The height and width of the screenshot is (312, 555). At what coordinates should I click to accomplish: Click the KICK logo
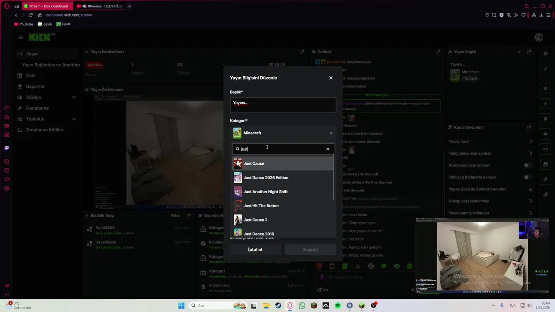pyautogui.click(x=42, y=37)
